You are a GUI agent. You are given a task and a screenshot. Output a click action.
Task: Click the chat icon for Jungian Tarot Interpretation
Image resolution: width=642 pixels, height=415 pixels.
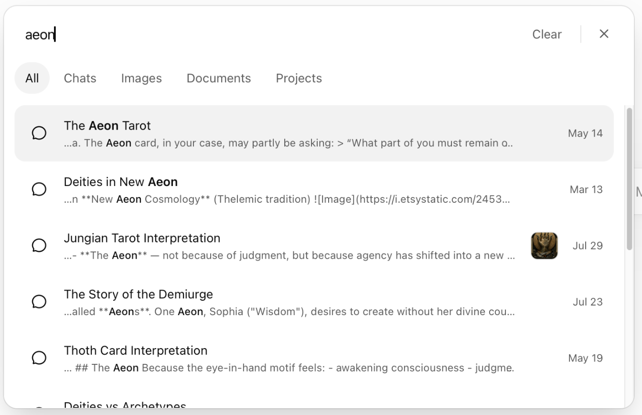39,246
